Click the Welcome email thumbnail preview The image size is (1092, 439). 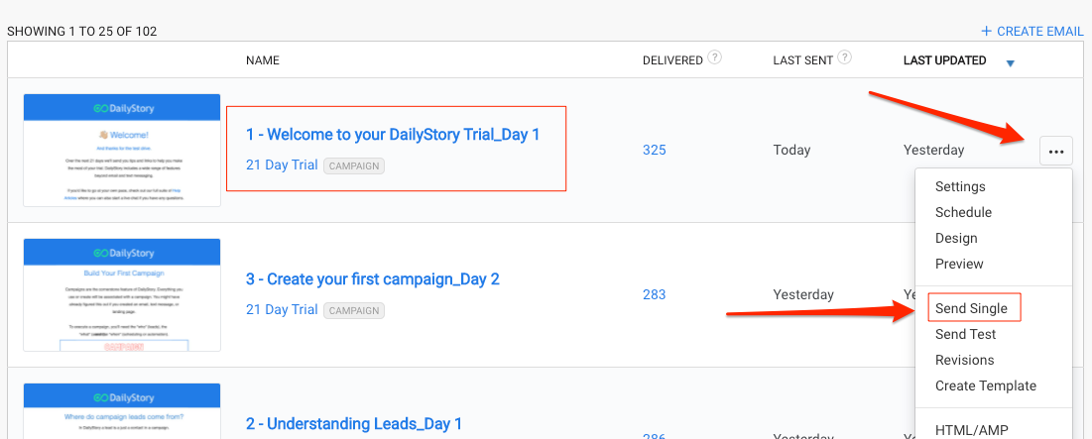[122, 151]
